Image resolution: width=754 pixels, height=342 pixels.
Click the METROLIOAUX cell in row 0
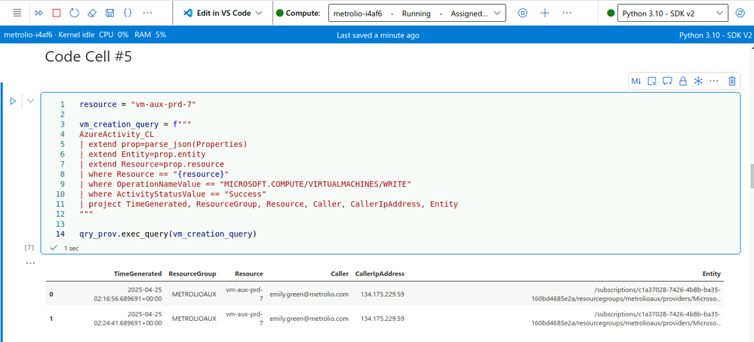tap(192, 294)
